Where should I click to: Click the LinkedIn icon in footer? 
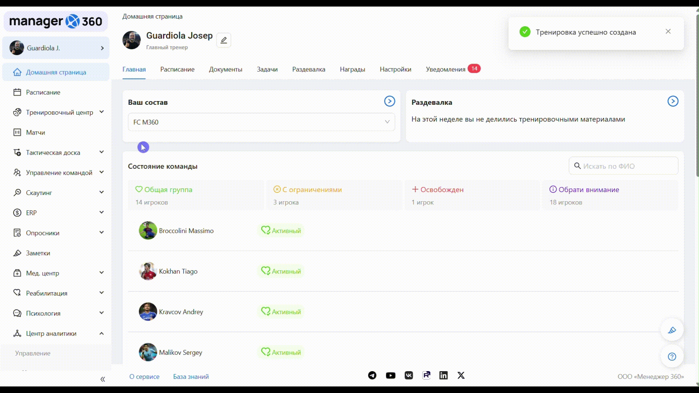coord(443,376)
